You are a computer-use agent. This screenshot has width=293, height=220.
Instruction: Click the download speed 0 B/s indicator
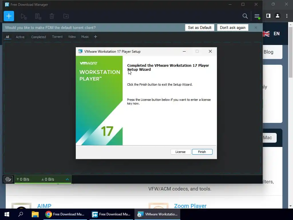[23, 179]
